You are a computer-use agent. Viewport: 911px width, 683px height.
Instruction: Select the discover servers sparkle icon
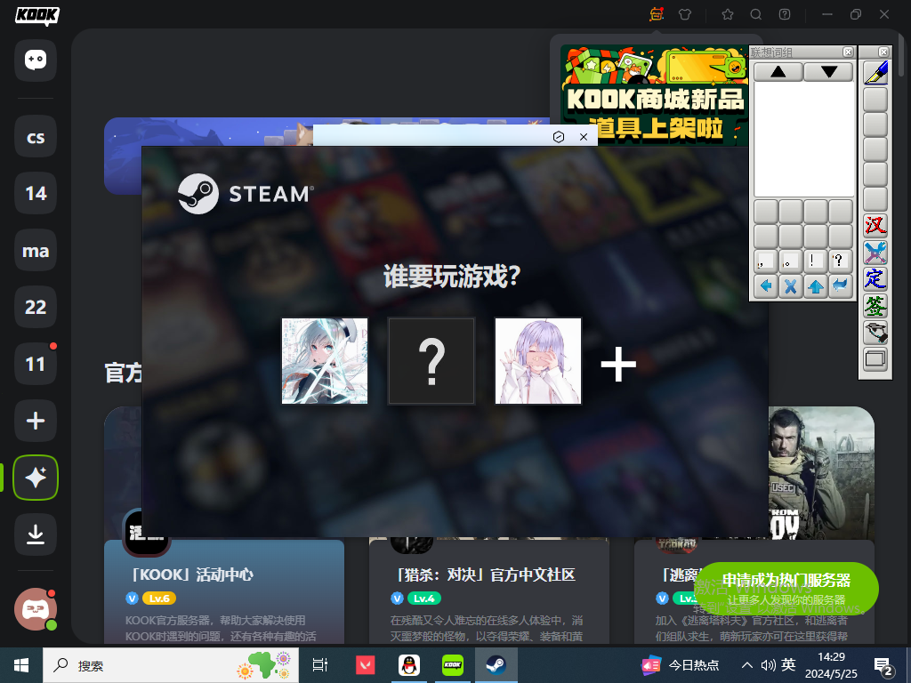(36, 478)
